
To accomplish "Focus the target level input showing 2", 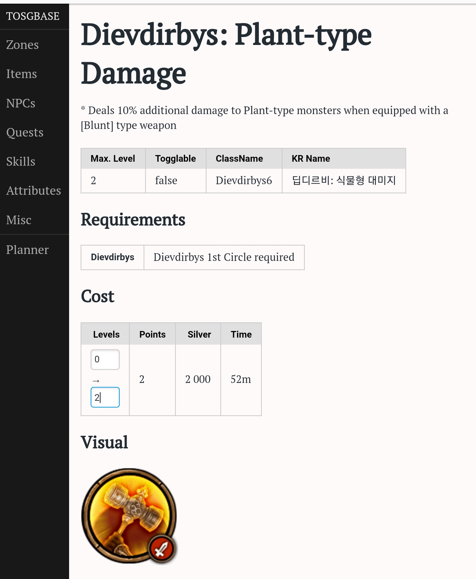I will [x=105, y=397].
